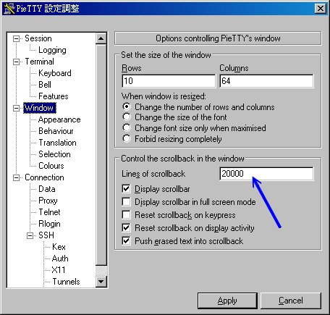Screen dimensions: 330x315
Task: Collapse the SSH tree node
Action: coord(30,235)
